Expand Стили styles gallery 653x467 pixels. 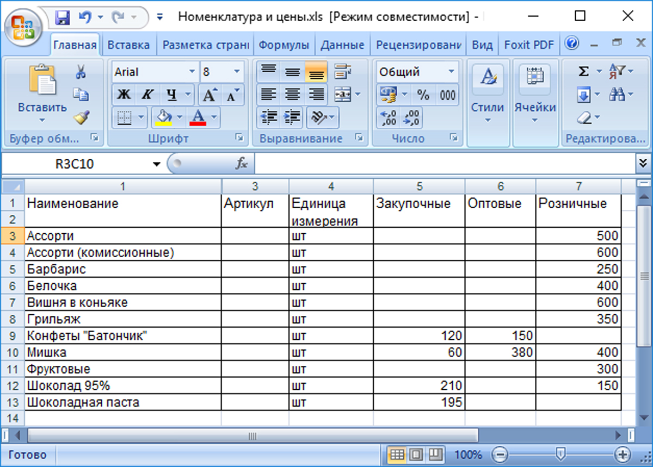pos(488,103)
